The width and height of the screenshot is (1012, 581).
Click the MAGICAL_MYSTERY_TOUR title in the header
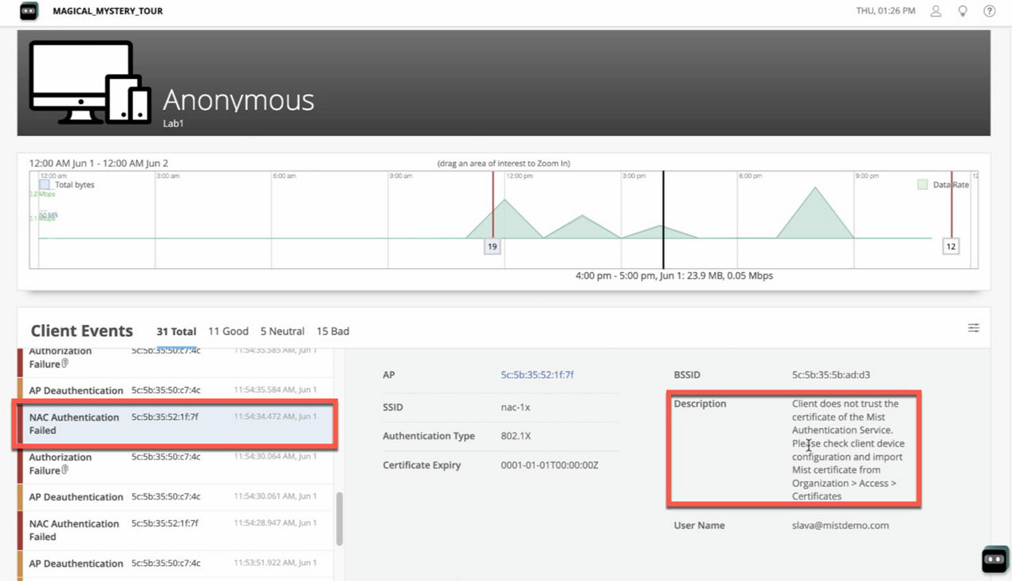coord(108,11)
